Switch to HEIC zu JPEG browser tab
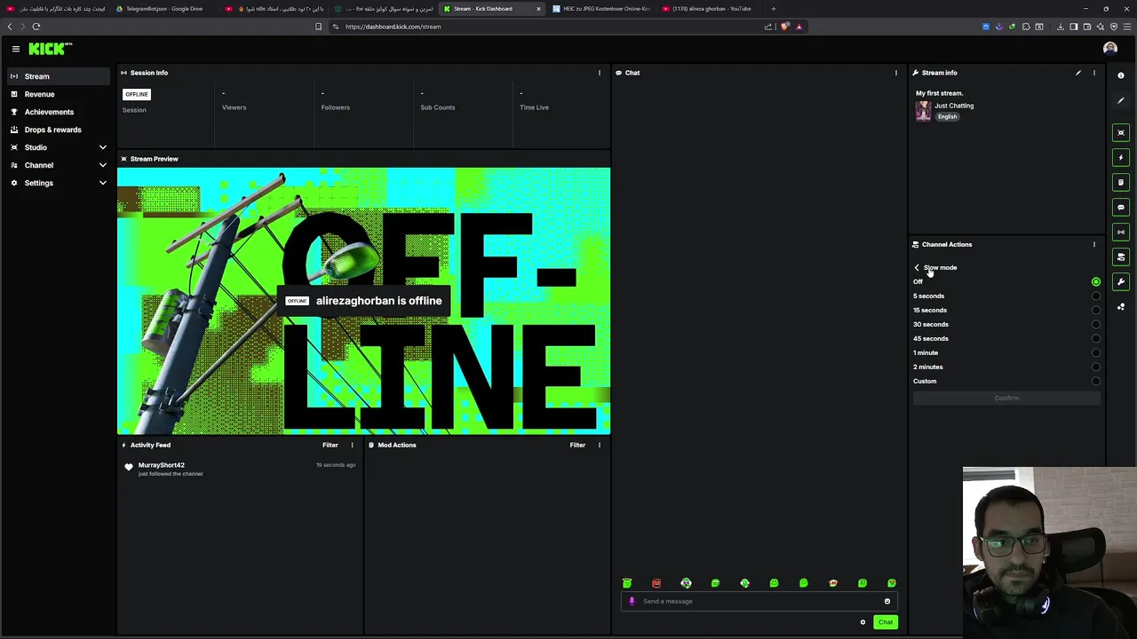 click(602, 9)
